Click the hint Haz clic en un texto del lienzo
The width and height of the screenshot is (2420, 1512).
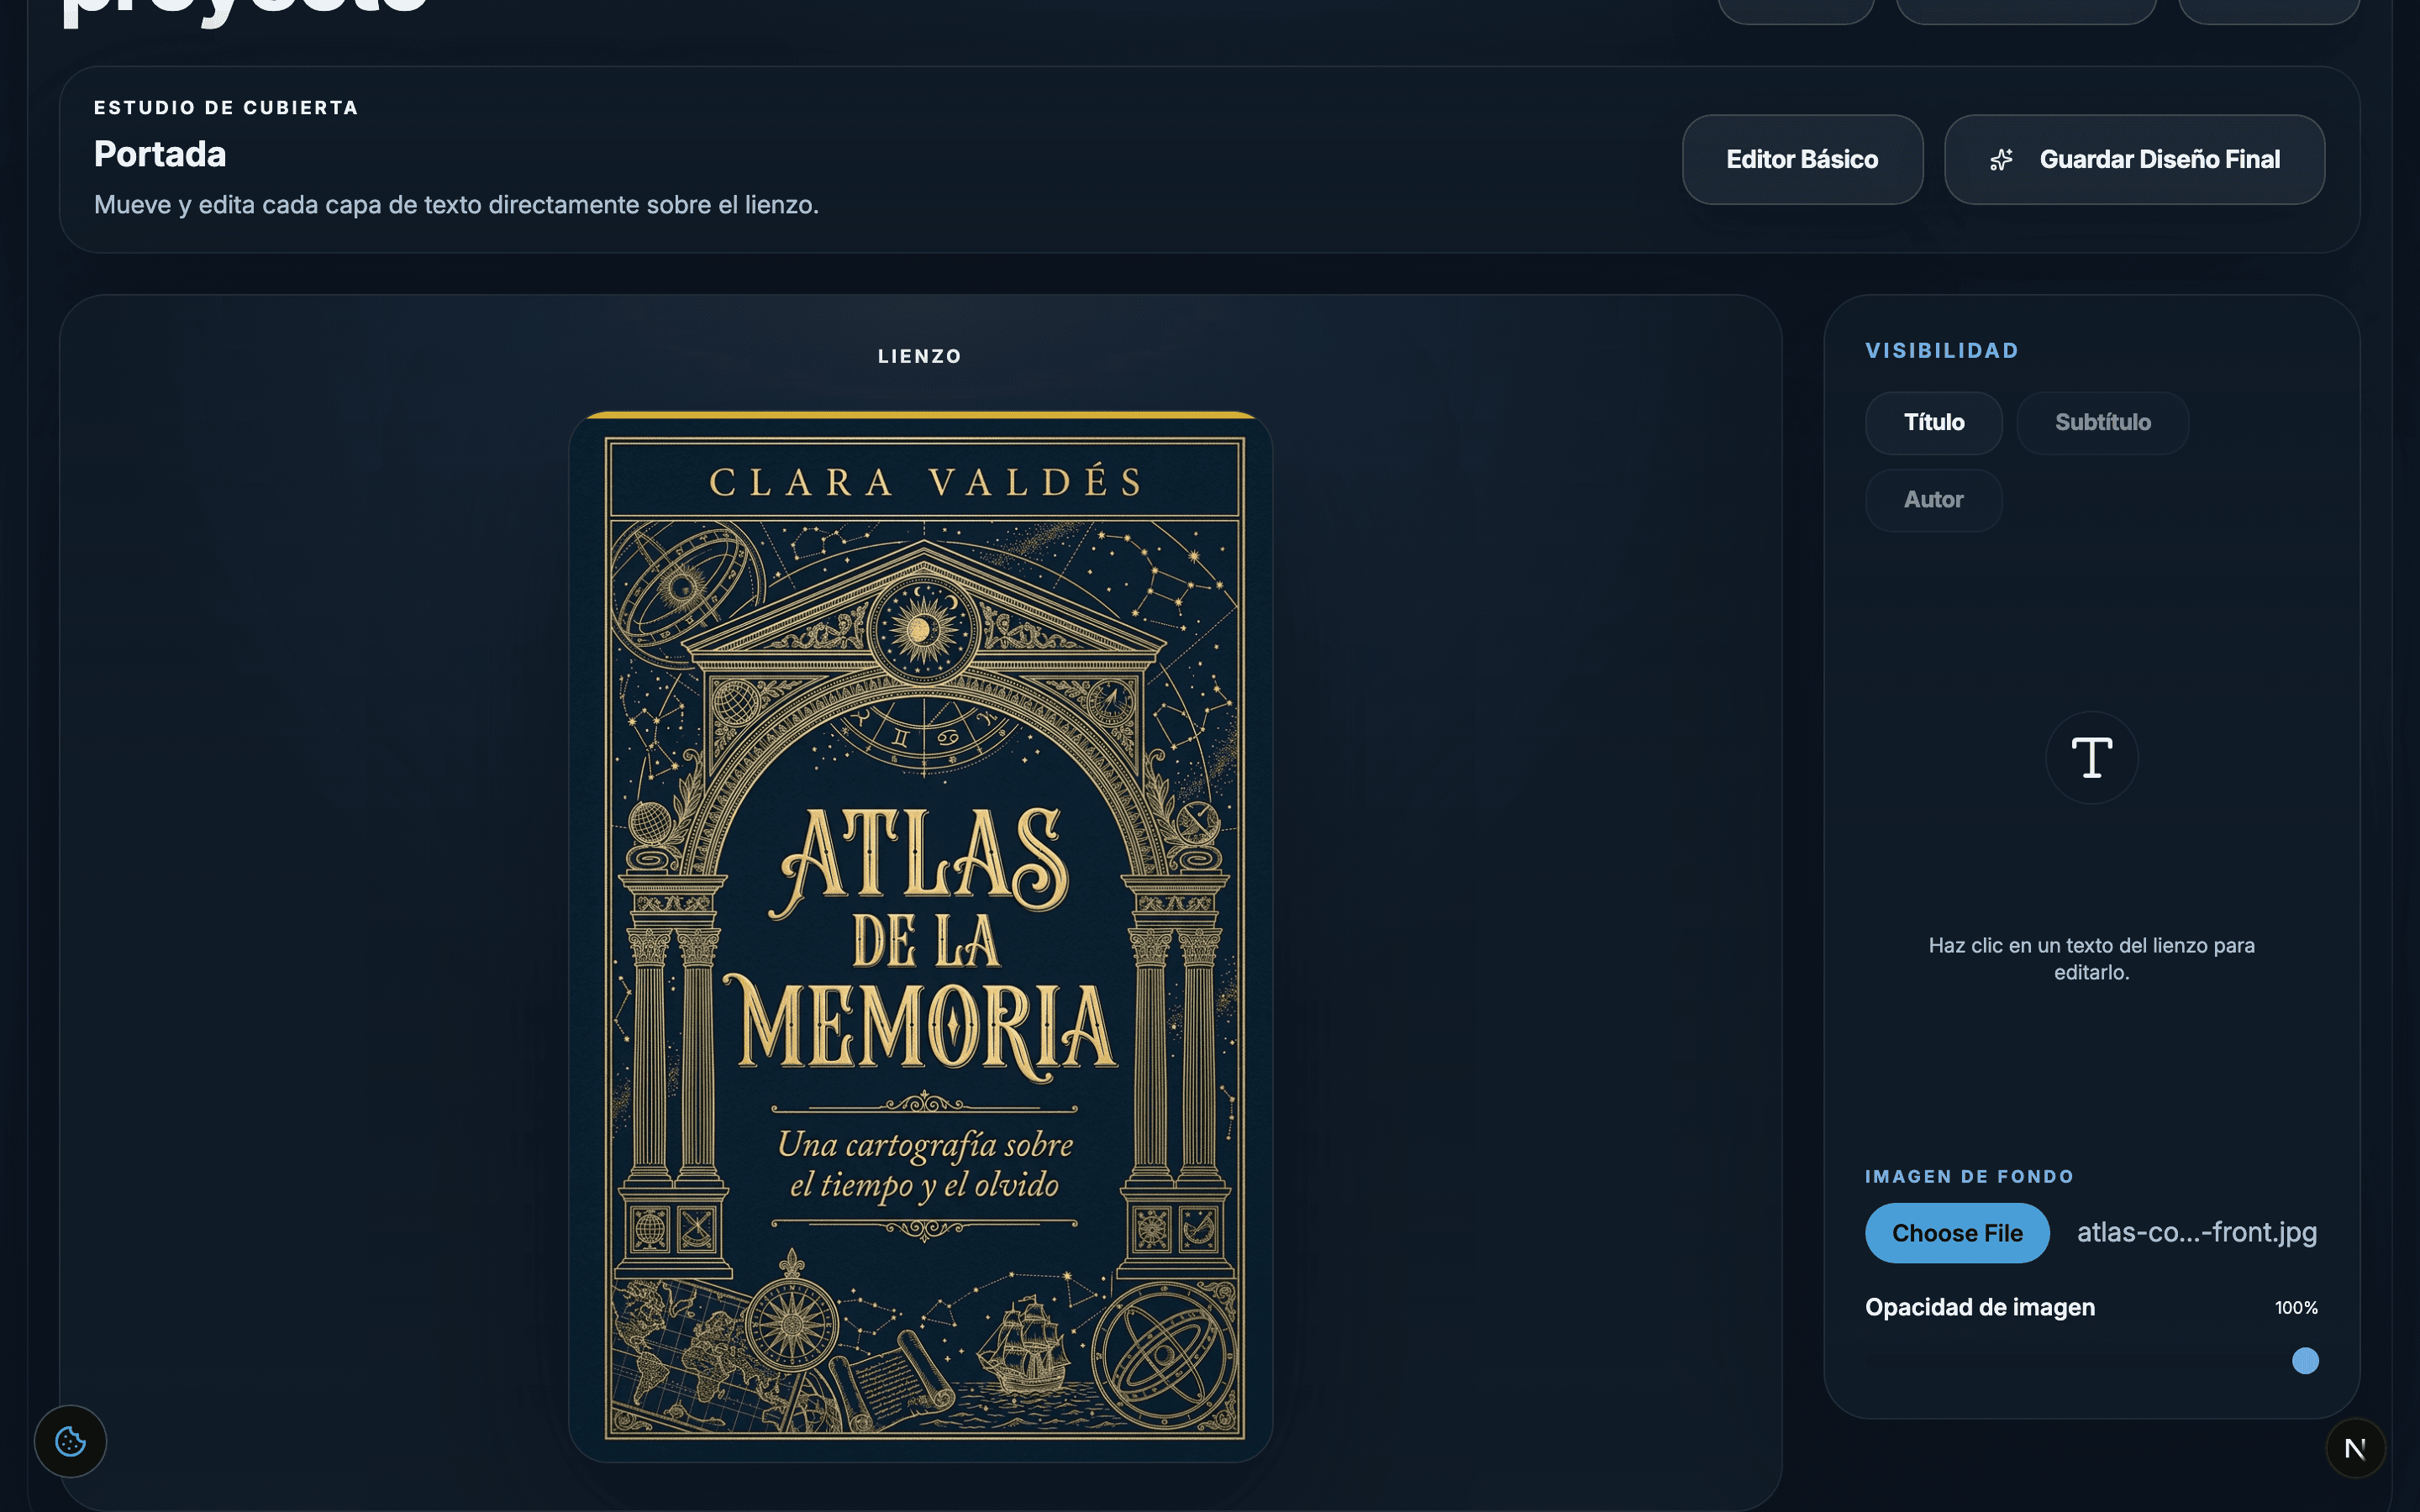pos(2091,958)
